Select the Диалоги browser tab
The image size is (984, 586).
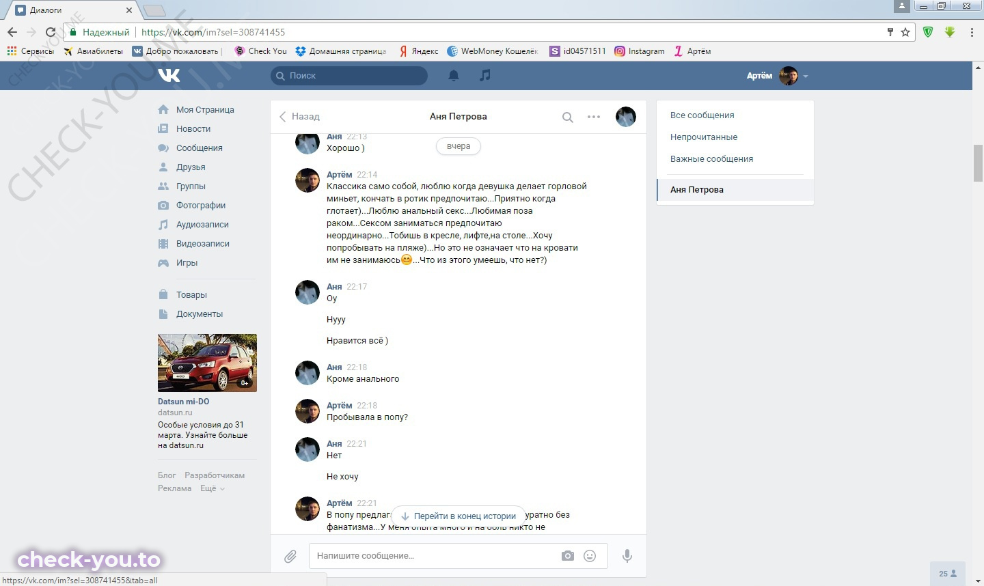coord(74,10)
